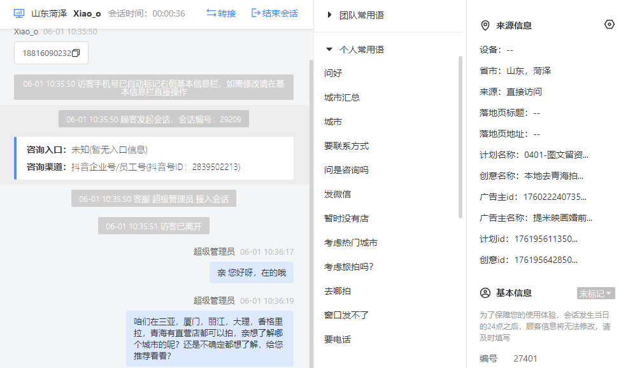Select the 去哪拍 quick phrase

[338, 291]
